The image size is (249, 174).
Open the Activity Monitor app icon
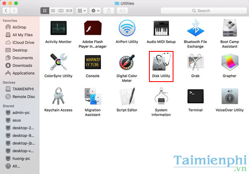coord(59,28)
